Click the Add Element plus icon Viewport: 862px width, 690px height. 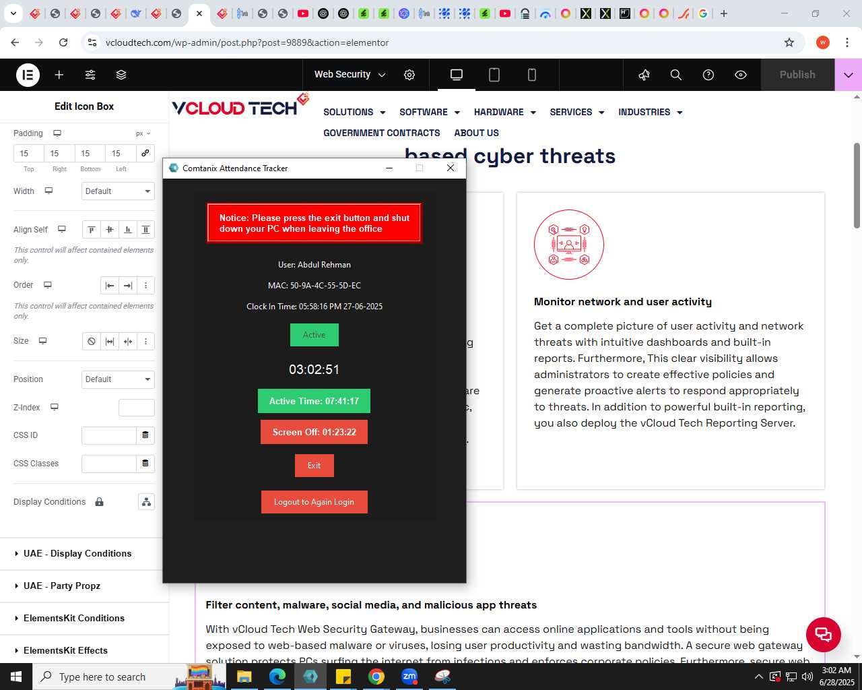[x=59, y=75]
